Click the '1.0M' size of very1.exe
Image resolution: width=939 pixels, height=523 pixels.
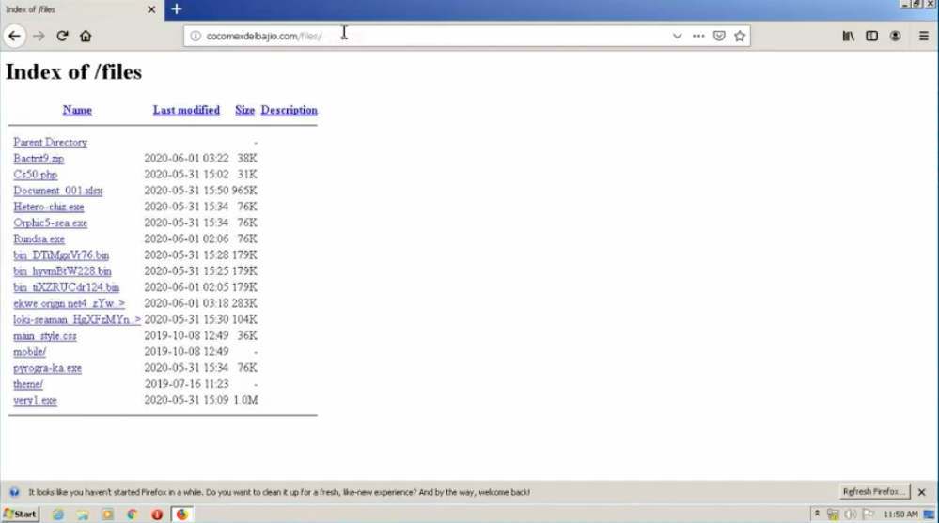click(245, 401)
